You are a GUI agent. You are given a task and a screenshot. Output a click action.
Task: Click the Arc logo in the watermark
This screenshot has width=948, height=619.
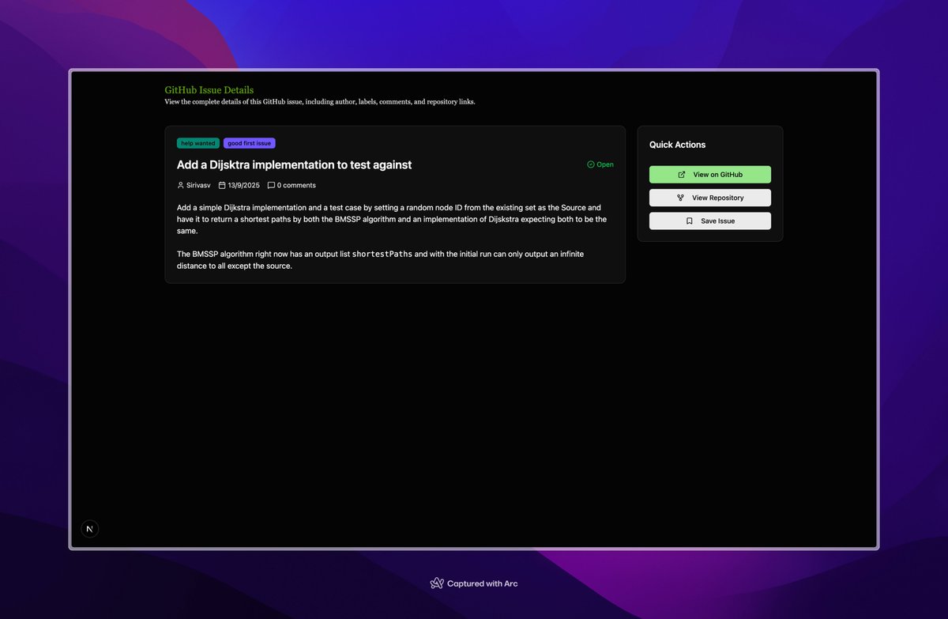point(437,583)
